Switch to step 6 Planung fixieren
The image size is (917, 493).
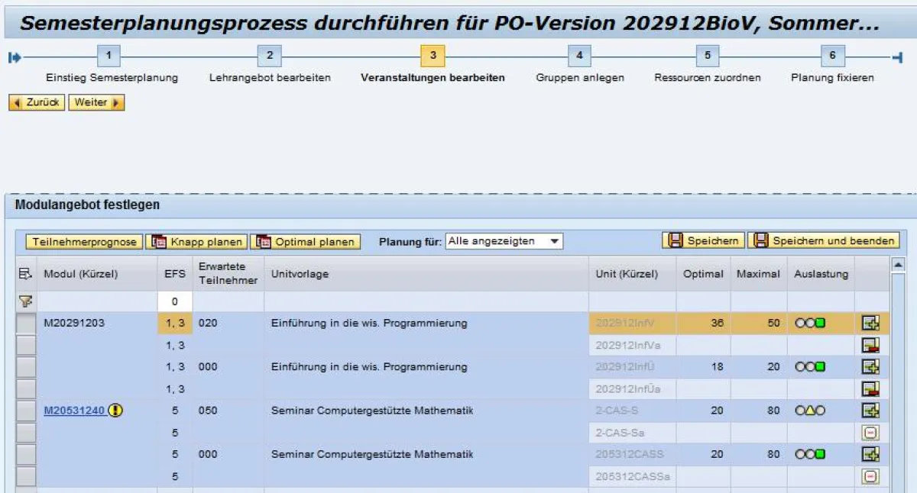pyautogui.click(x=833, y=56)
